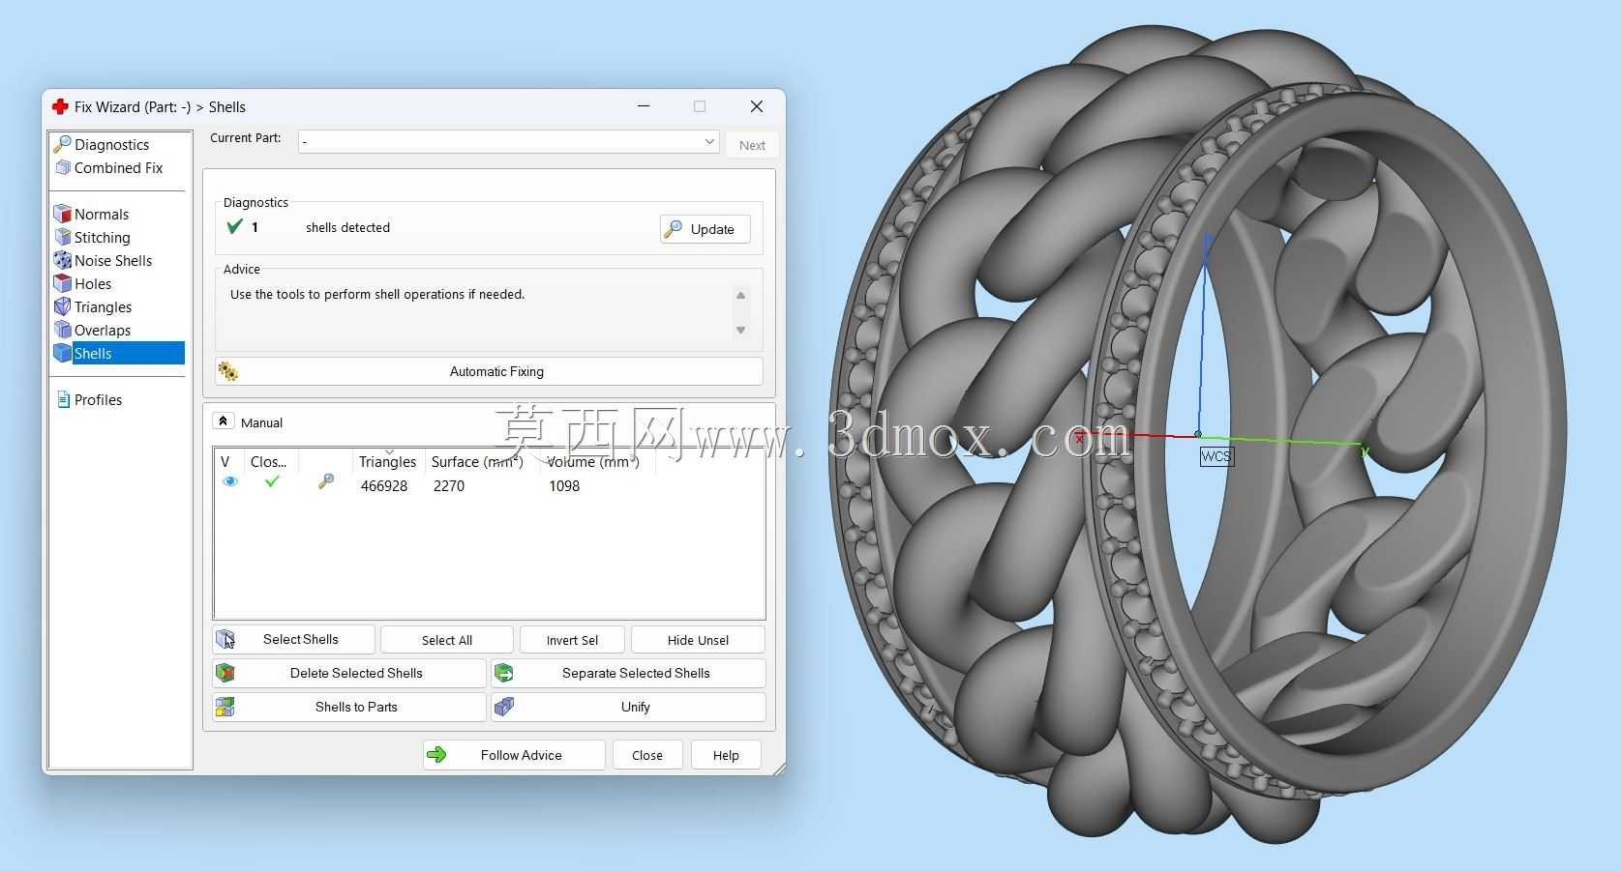The image size is (1621, 871).
Task: Sort by Surface column header
Action: tap(477, 462)
